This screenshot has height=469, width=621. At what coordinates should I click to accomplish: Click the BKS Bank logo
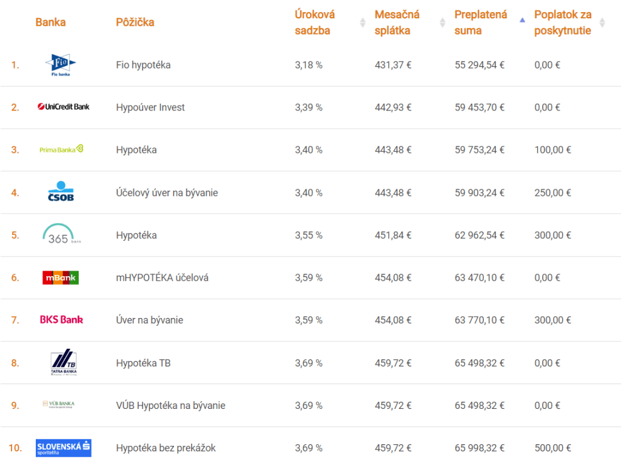tap(61, 320)
